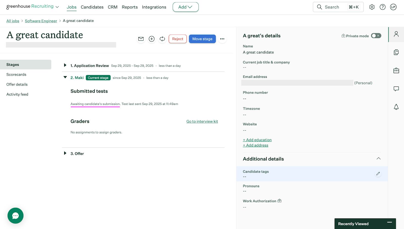Open the bell reminders sidebar icon
Viewport: 404px width, 229px height.
point(396,107)
